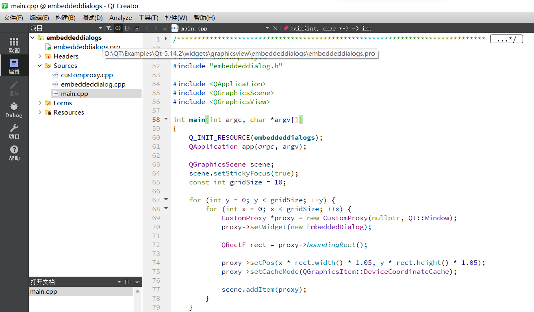This screenshot has height=312, width=534.
Task: Split the 打开文档 open documents panel
Action: 128,282
